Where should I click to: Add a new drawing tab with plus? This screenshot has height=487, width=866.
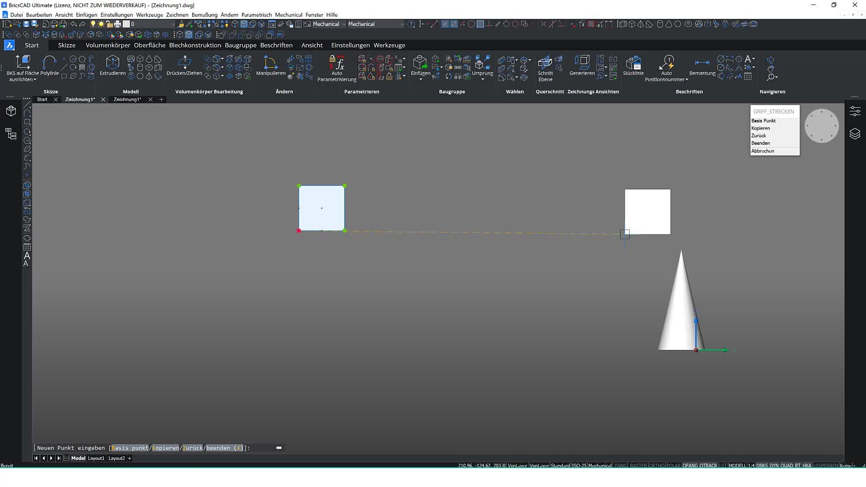[161, 99]
